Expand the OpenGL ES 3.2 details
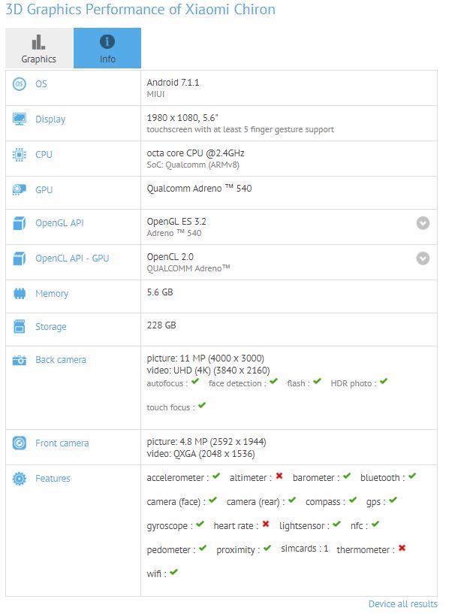 click(x=423, y=223)
